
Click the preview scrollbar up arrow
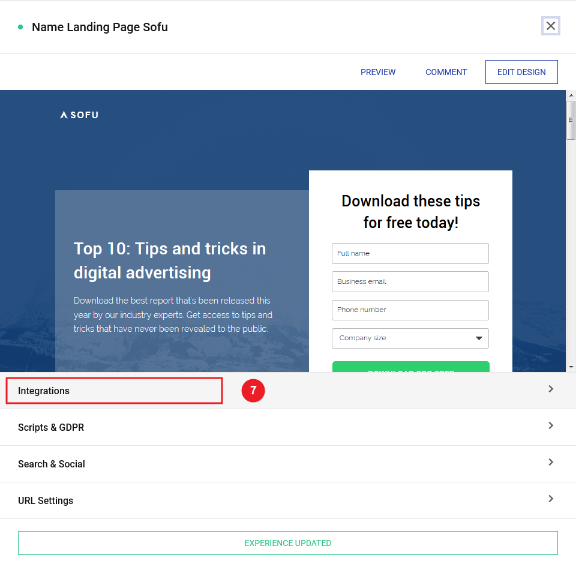coord(571,96)
